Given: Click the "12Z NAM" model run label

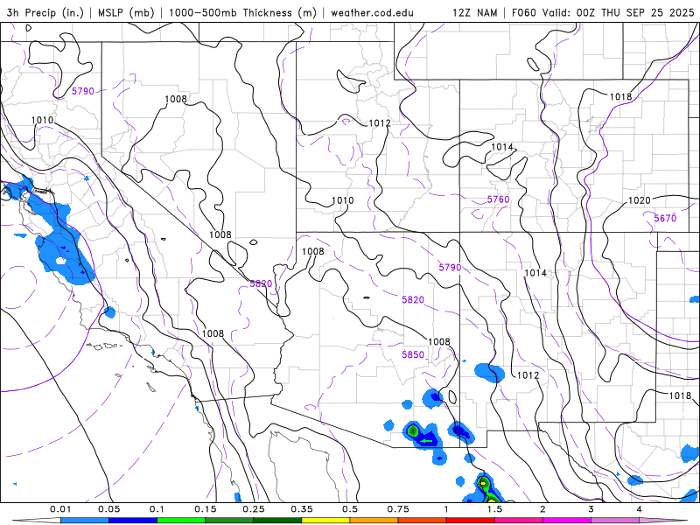Looking at the screenshot, I should click(474, 12).
